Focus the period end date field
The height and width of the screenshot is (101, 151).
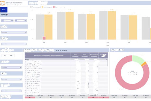(21, 20)
